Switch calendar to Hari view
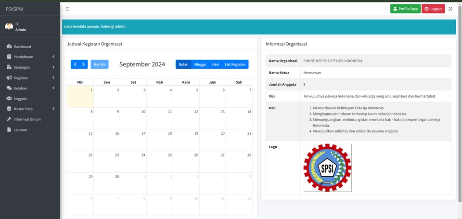 [216, 64]
